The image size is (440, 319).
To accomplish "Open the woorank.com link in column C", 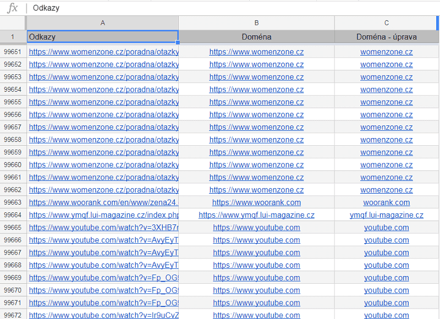I will [x=386, y=202].
